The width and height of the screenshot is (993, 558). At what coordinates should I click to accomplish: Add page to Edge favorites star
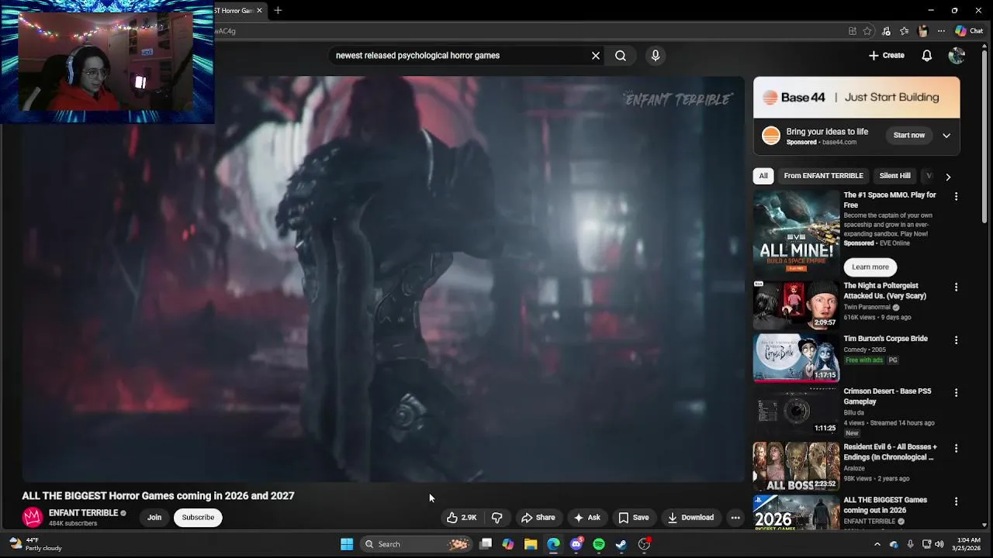point(867,31)
